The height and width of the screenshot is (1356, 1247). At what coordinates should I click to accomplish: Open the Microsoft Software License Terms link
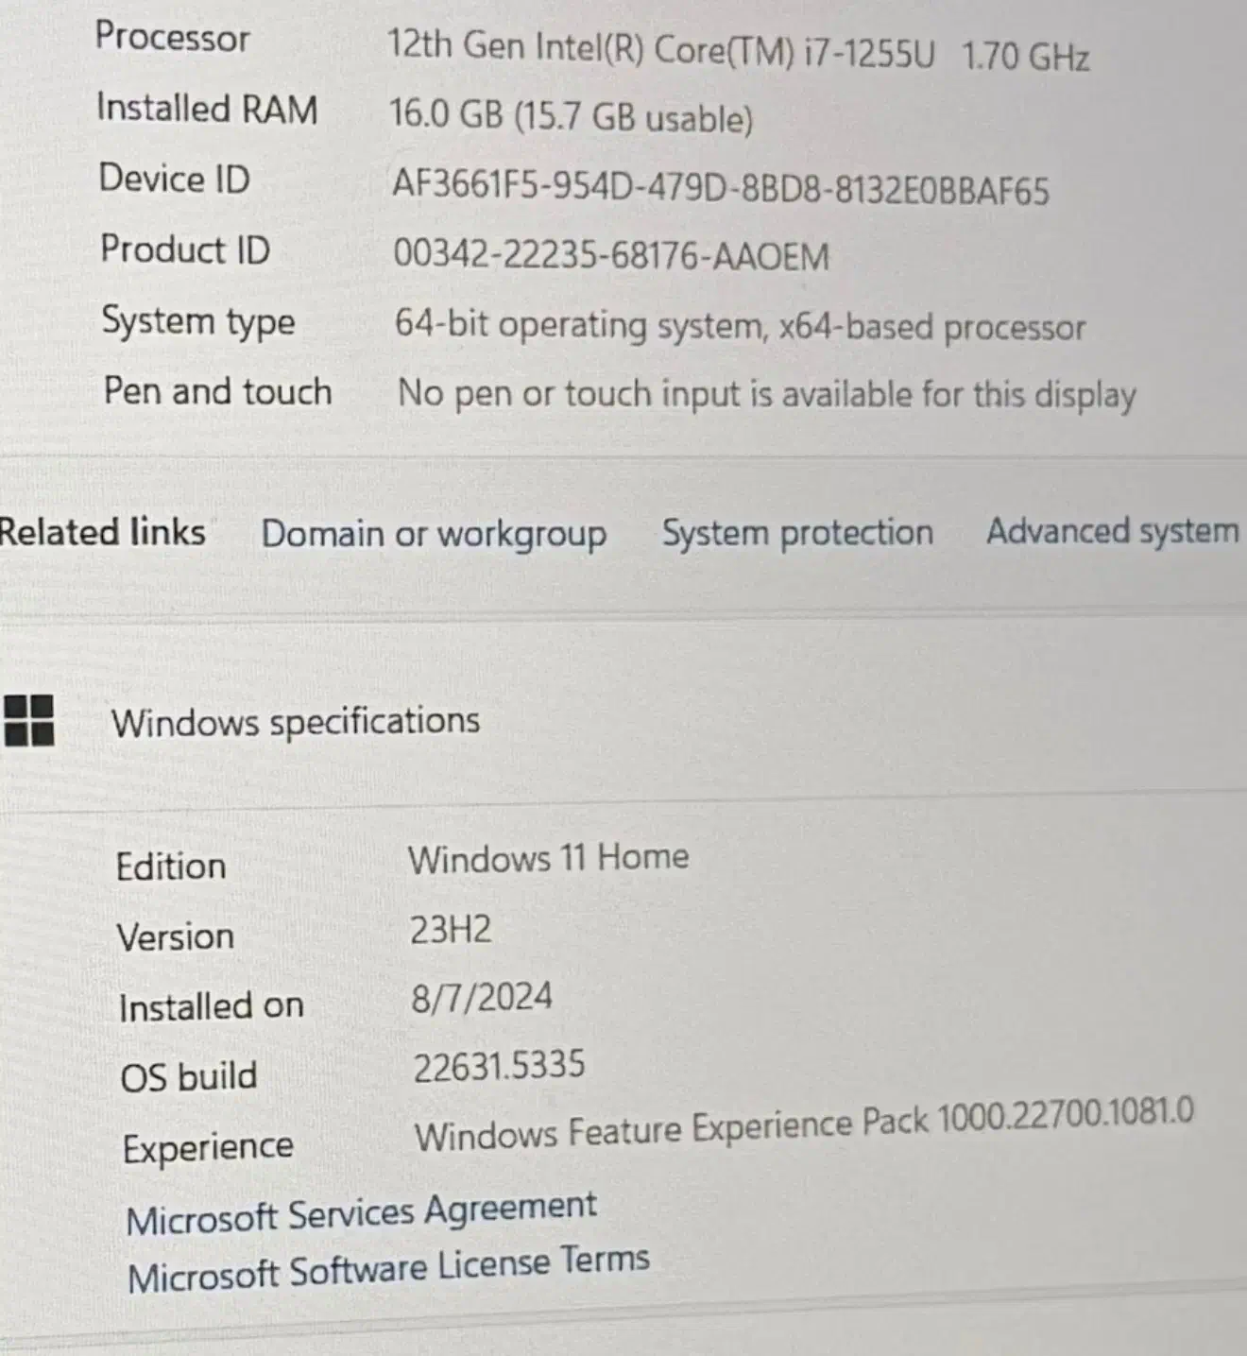388,1268
